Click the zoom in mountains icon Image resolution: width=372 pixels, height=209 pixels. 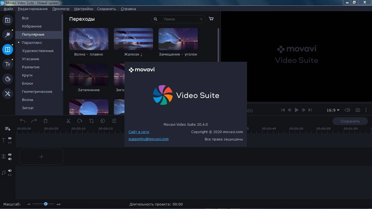click(x=58, y=204)
